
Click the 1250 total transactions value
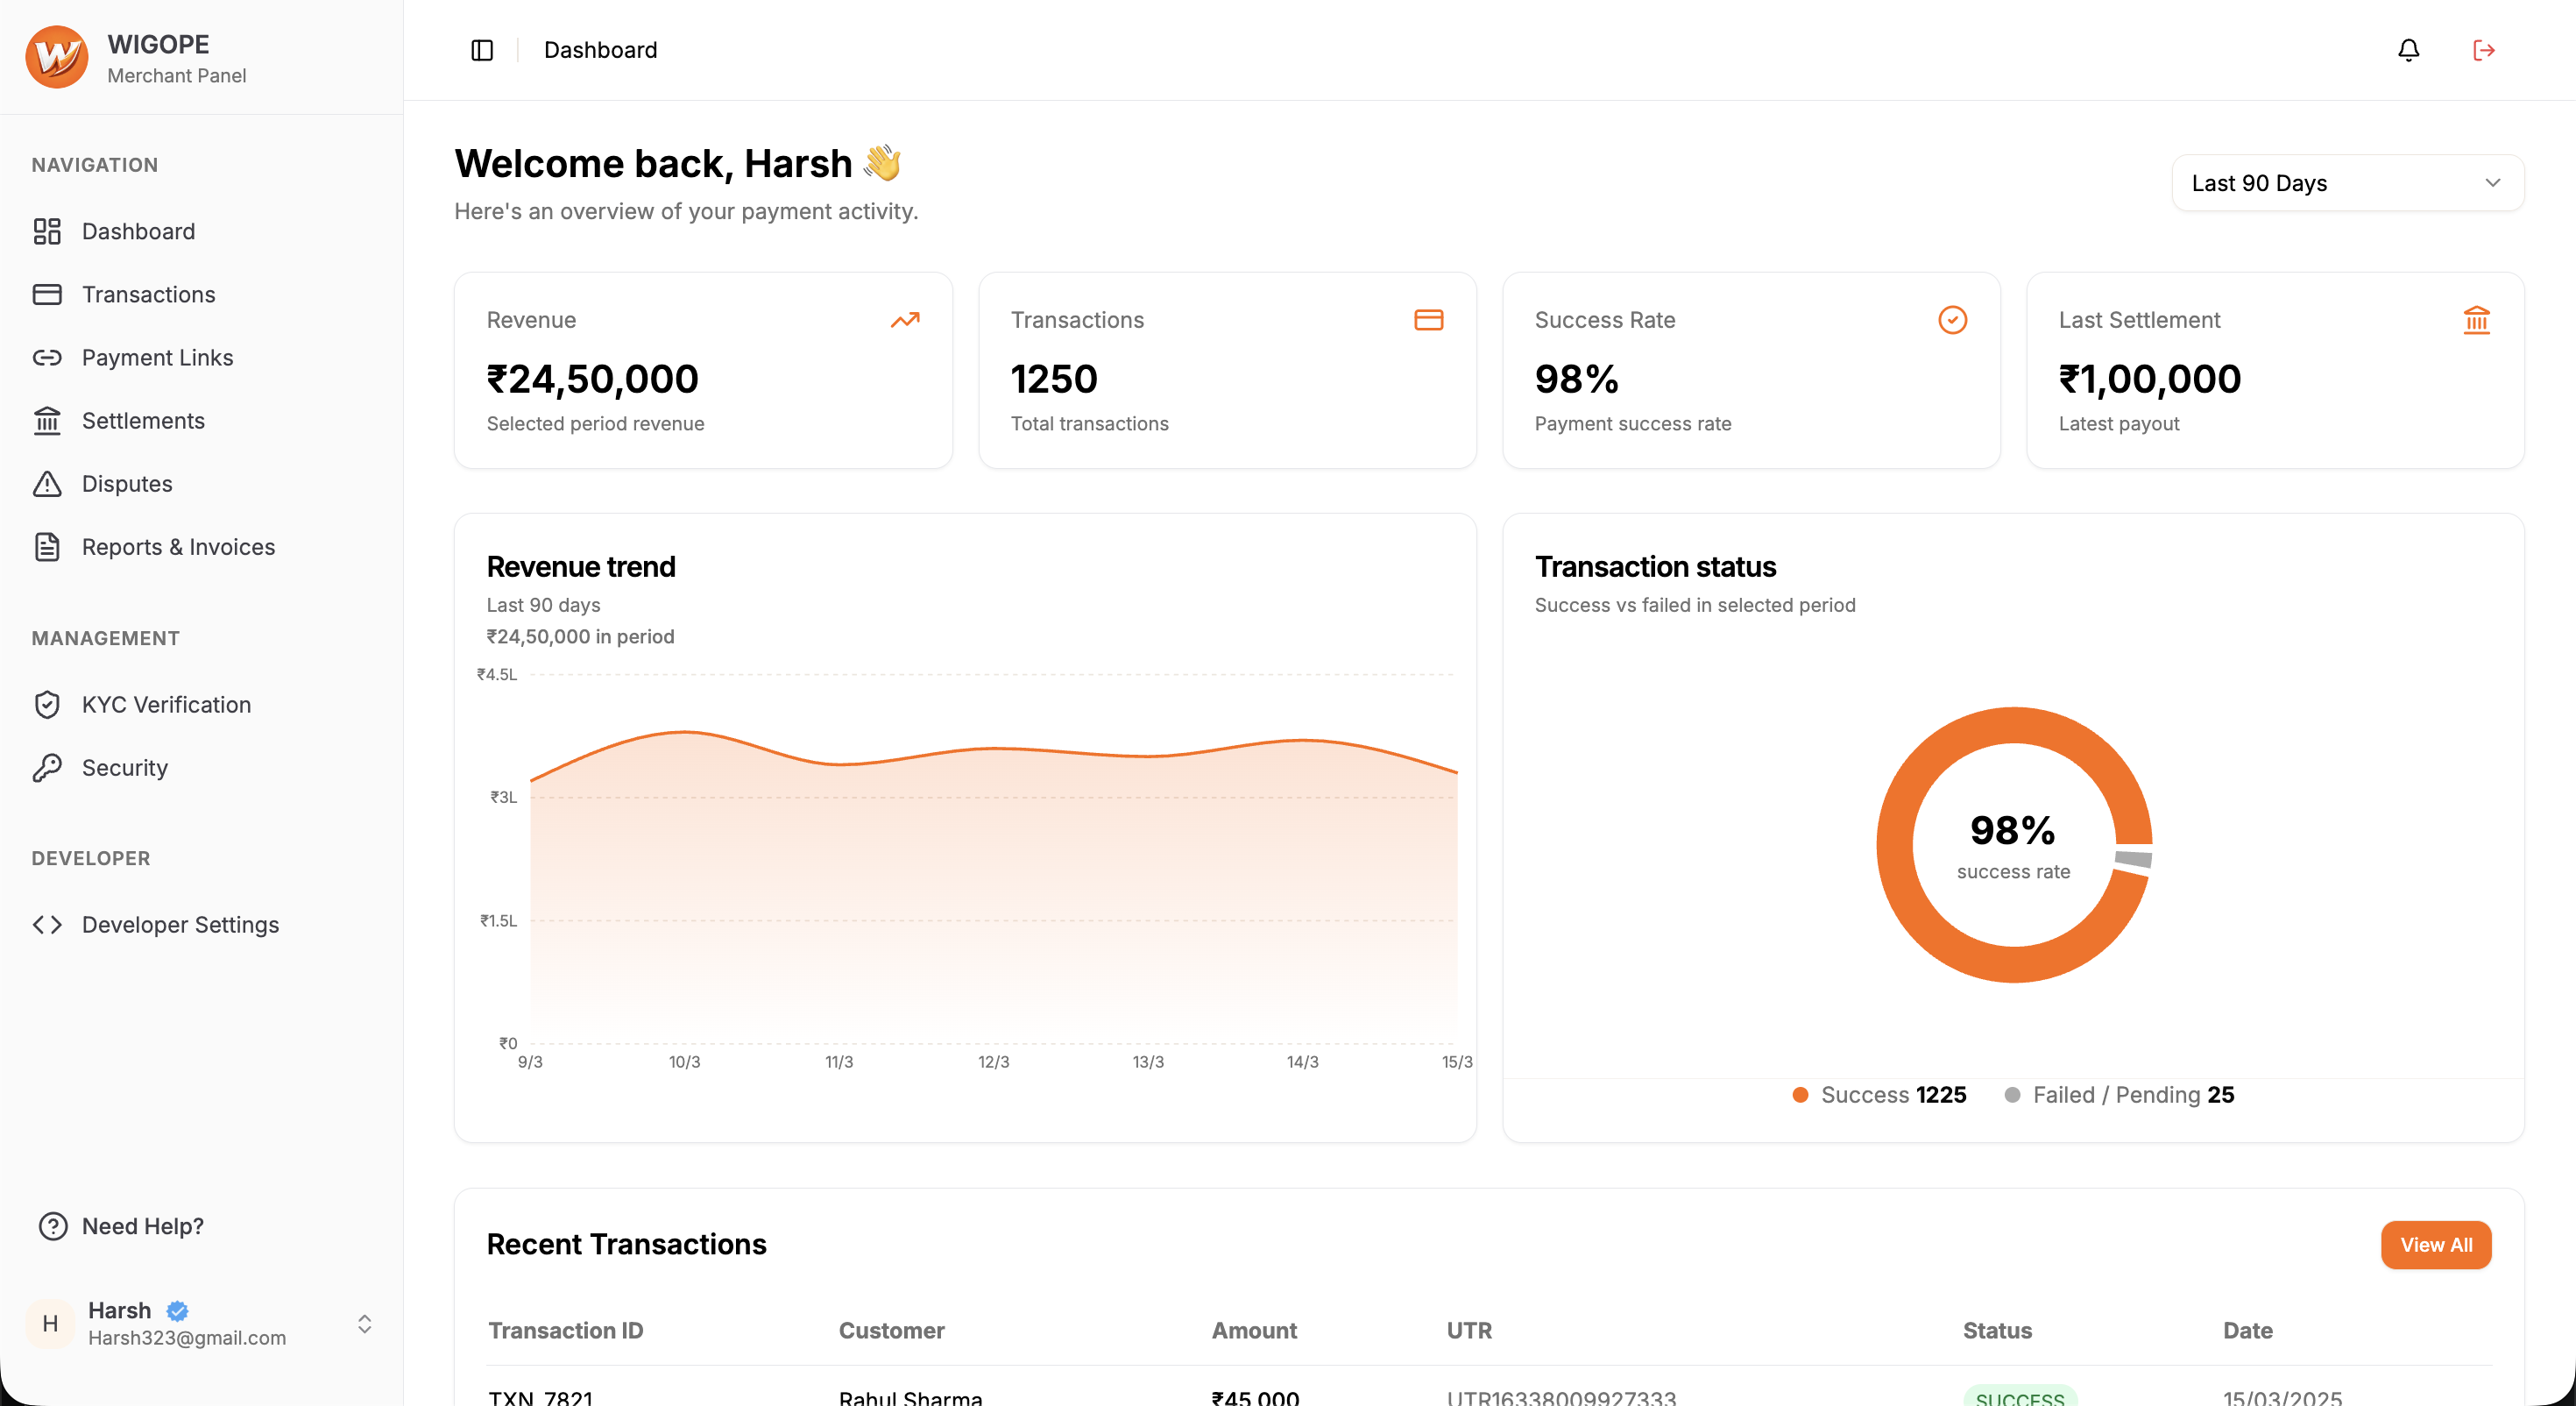(1054, 379)
